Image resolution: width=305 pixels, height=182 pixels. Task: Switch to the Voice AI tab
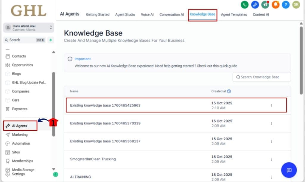147,14
